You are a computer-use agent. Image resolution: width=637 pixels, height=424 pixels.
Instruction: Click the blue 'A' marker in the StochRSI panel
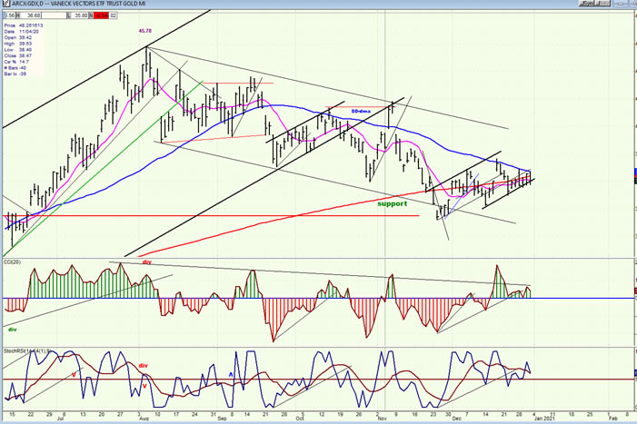(x=230, y=374)
